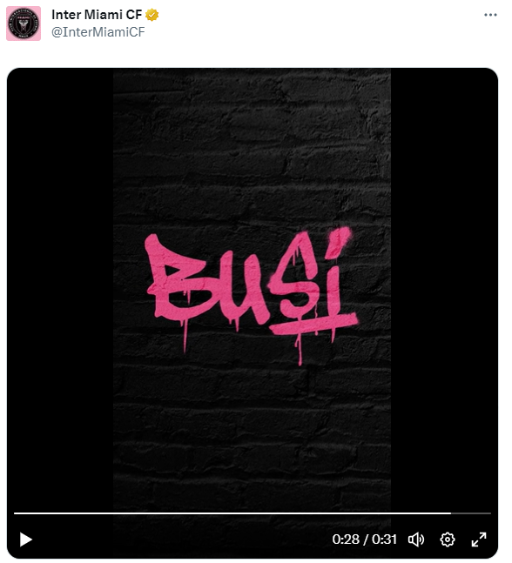This screenshot has width=512, height=563.
Task: Rewind by clicking the progress bar's start
Action: click(16, 513)
